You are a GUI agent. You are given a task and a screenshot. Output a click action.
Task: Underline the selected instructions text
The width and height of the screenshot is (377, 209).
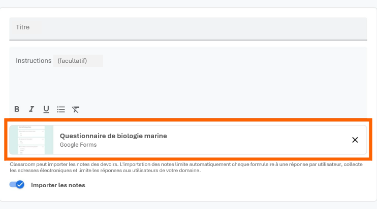click(x=46, y=109)
